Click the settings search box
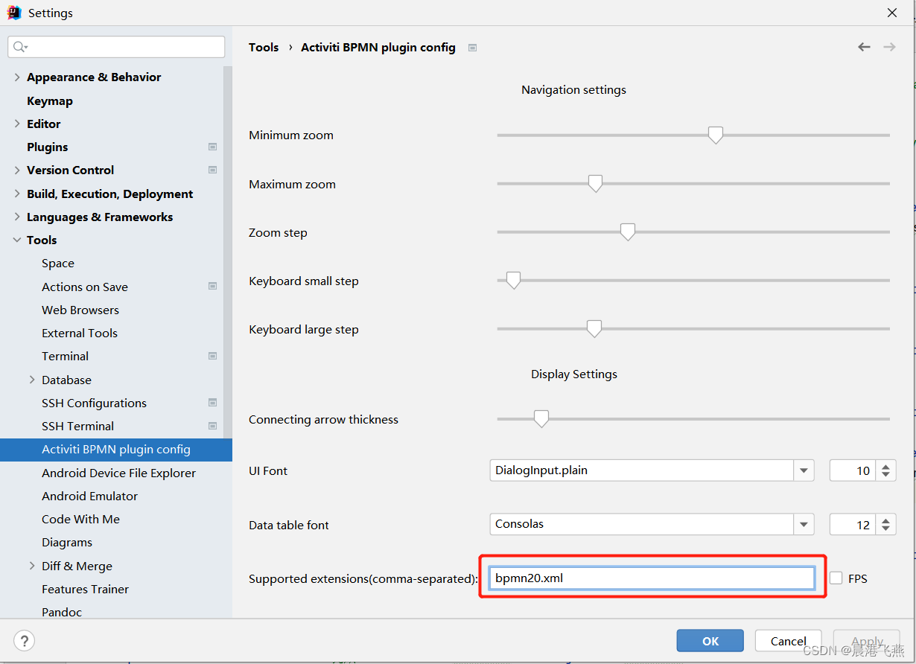Screen dimensions: 916x664 click(116, 47)
